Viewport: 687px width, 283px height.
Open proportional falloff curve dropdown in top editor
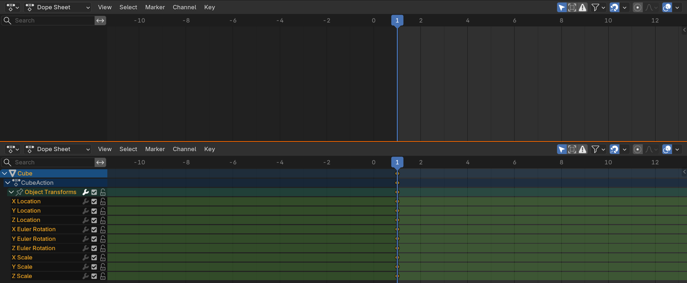652,7
